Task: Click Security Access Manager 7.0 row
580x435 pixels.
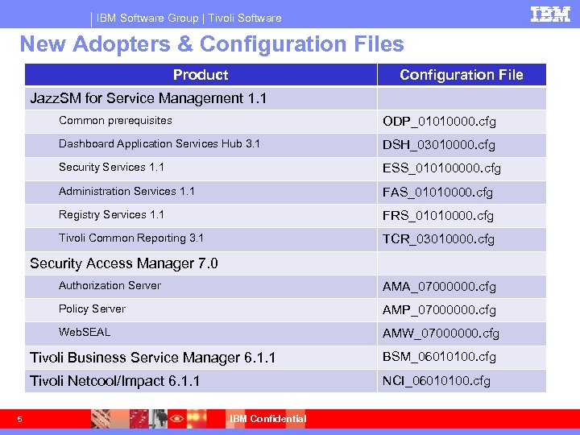Action: [x=285, y=263]
